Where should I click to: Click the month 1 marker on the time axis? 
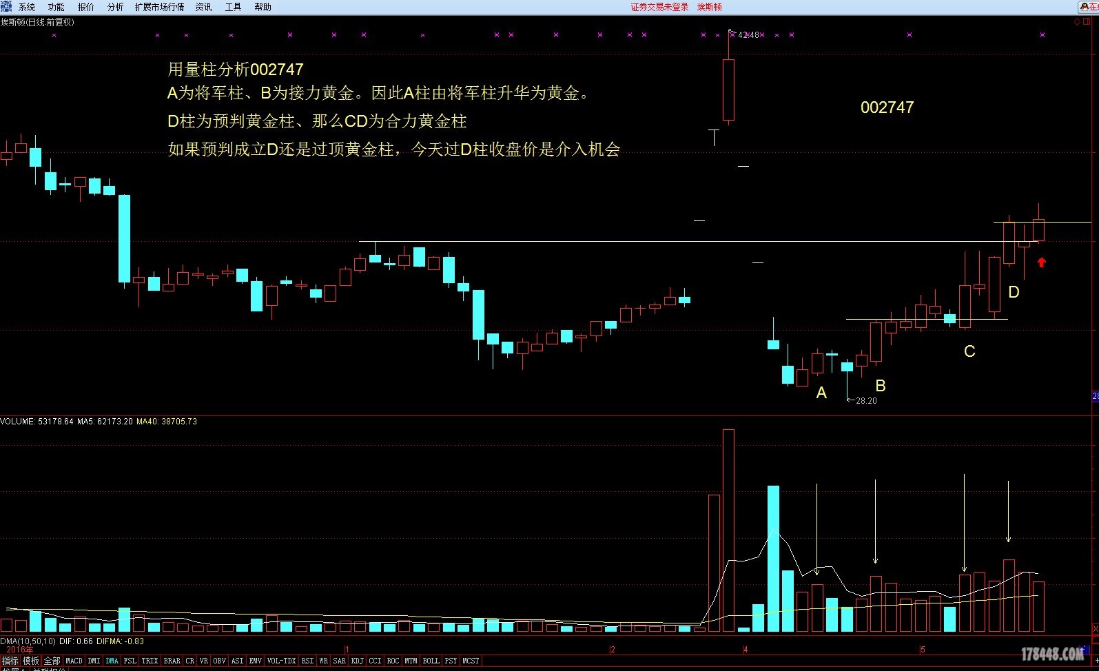click(x=347, y=650)
